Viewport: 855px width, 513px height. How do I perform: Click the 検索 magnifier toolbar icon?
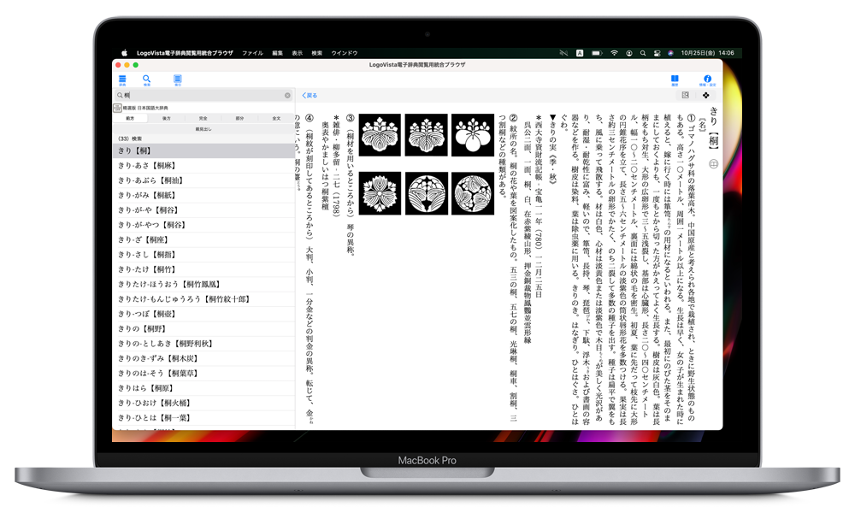click(x=147, y=80)
